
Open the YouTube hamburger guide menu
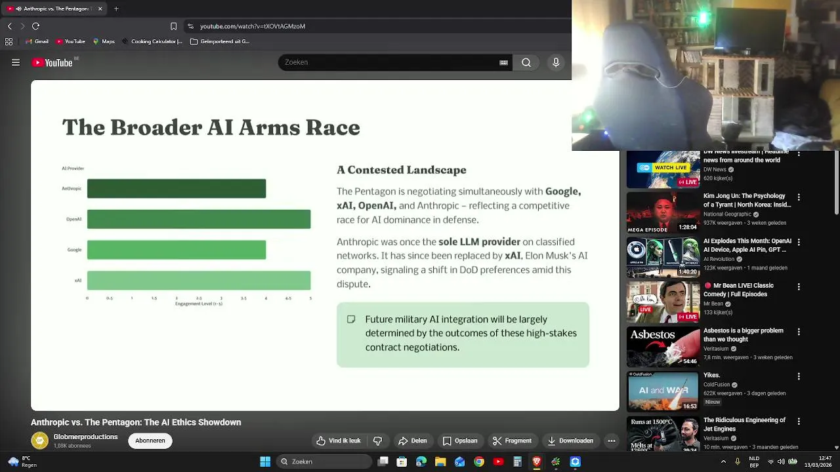[x=16, y=62]
